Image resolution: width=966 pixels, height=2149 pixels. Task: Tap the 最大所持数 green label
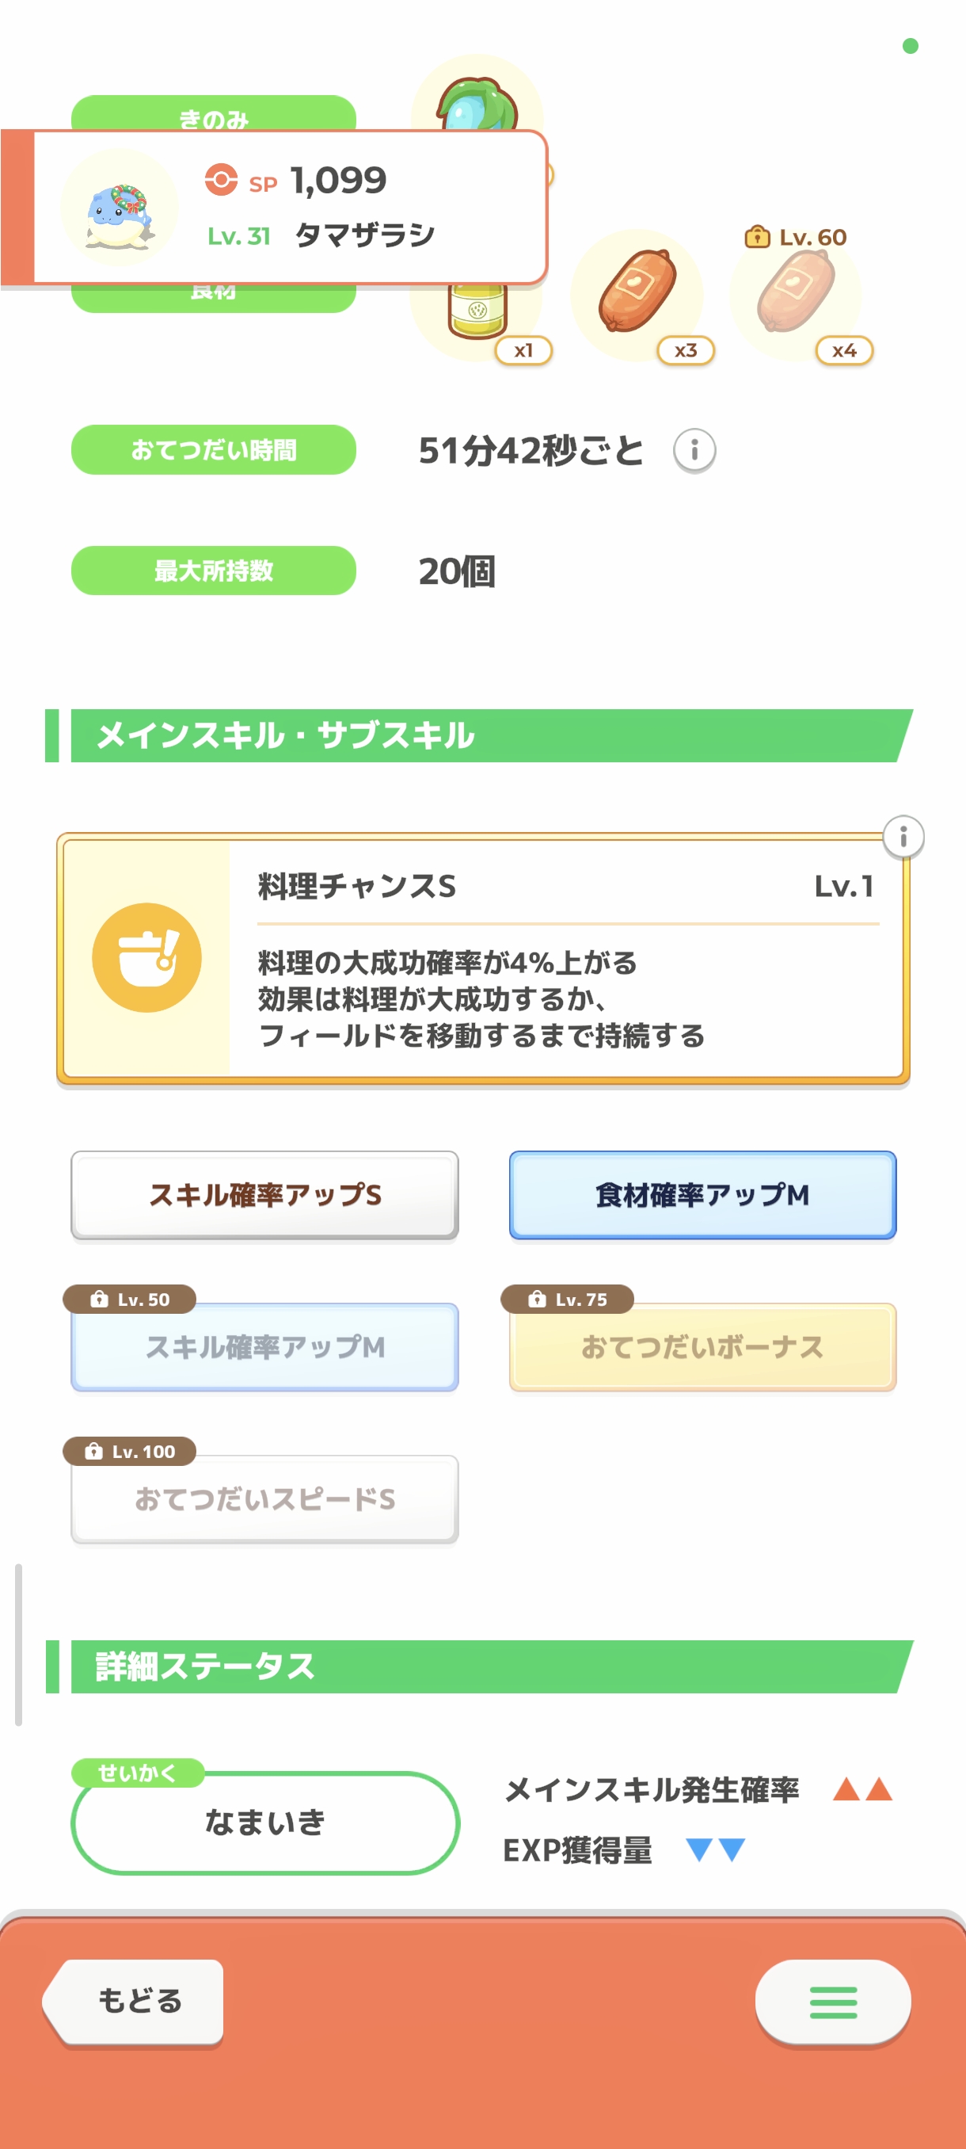click(x=213, y=571)
